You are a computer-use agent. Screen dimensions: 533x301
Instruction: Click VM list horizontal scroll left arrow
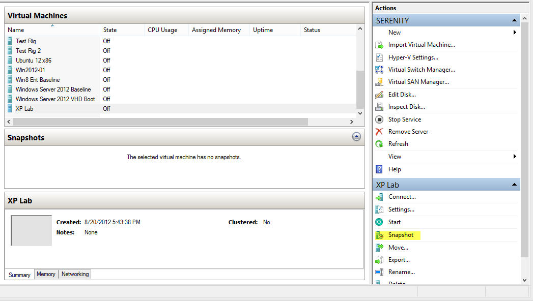[x=9, y=122]
